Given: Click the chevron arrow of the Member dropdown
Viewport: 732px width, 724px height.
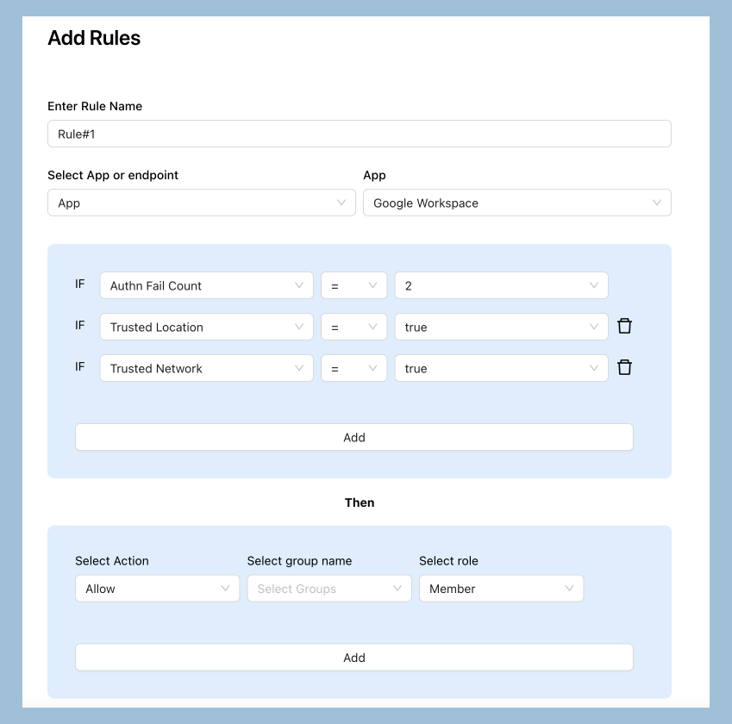Looking at the screenshot, I should tap(570, 589).
